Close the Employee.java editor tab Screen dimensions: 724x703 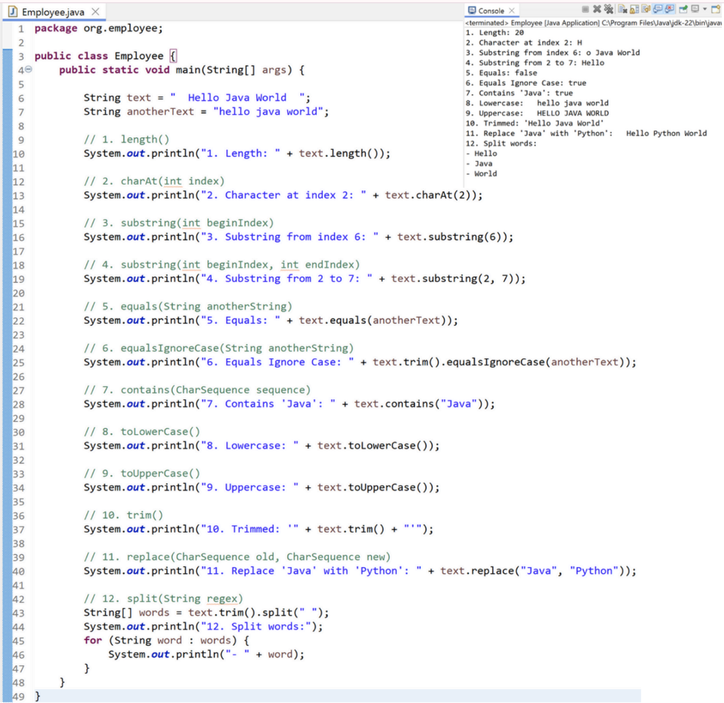[x=95, y=12]
